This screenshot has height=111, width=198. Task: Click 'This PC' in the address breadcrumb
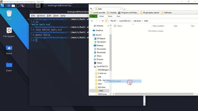(x=113, y=21)
